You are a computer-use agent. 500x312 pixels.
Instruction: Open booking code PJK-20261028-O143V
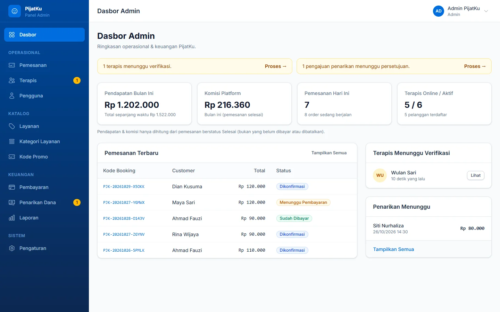(124, 218)
